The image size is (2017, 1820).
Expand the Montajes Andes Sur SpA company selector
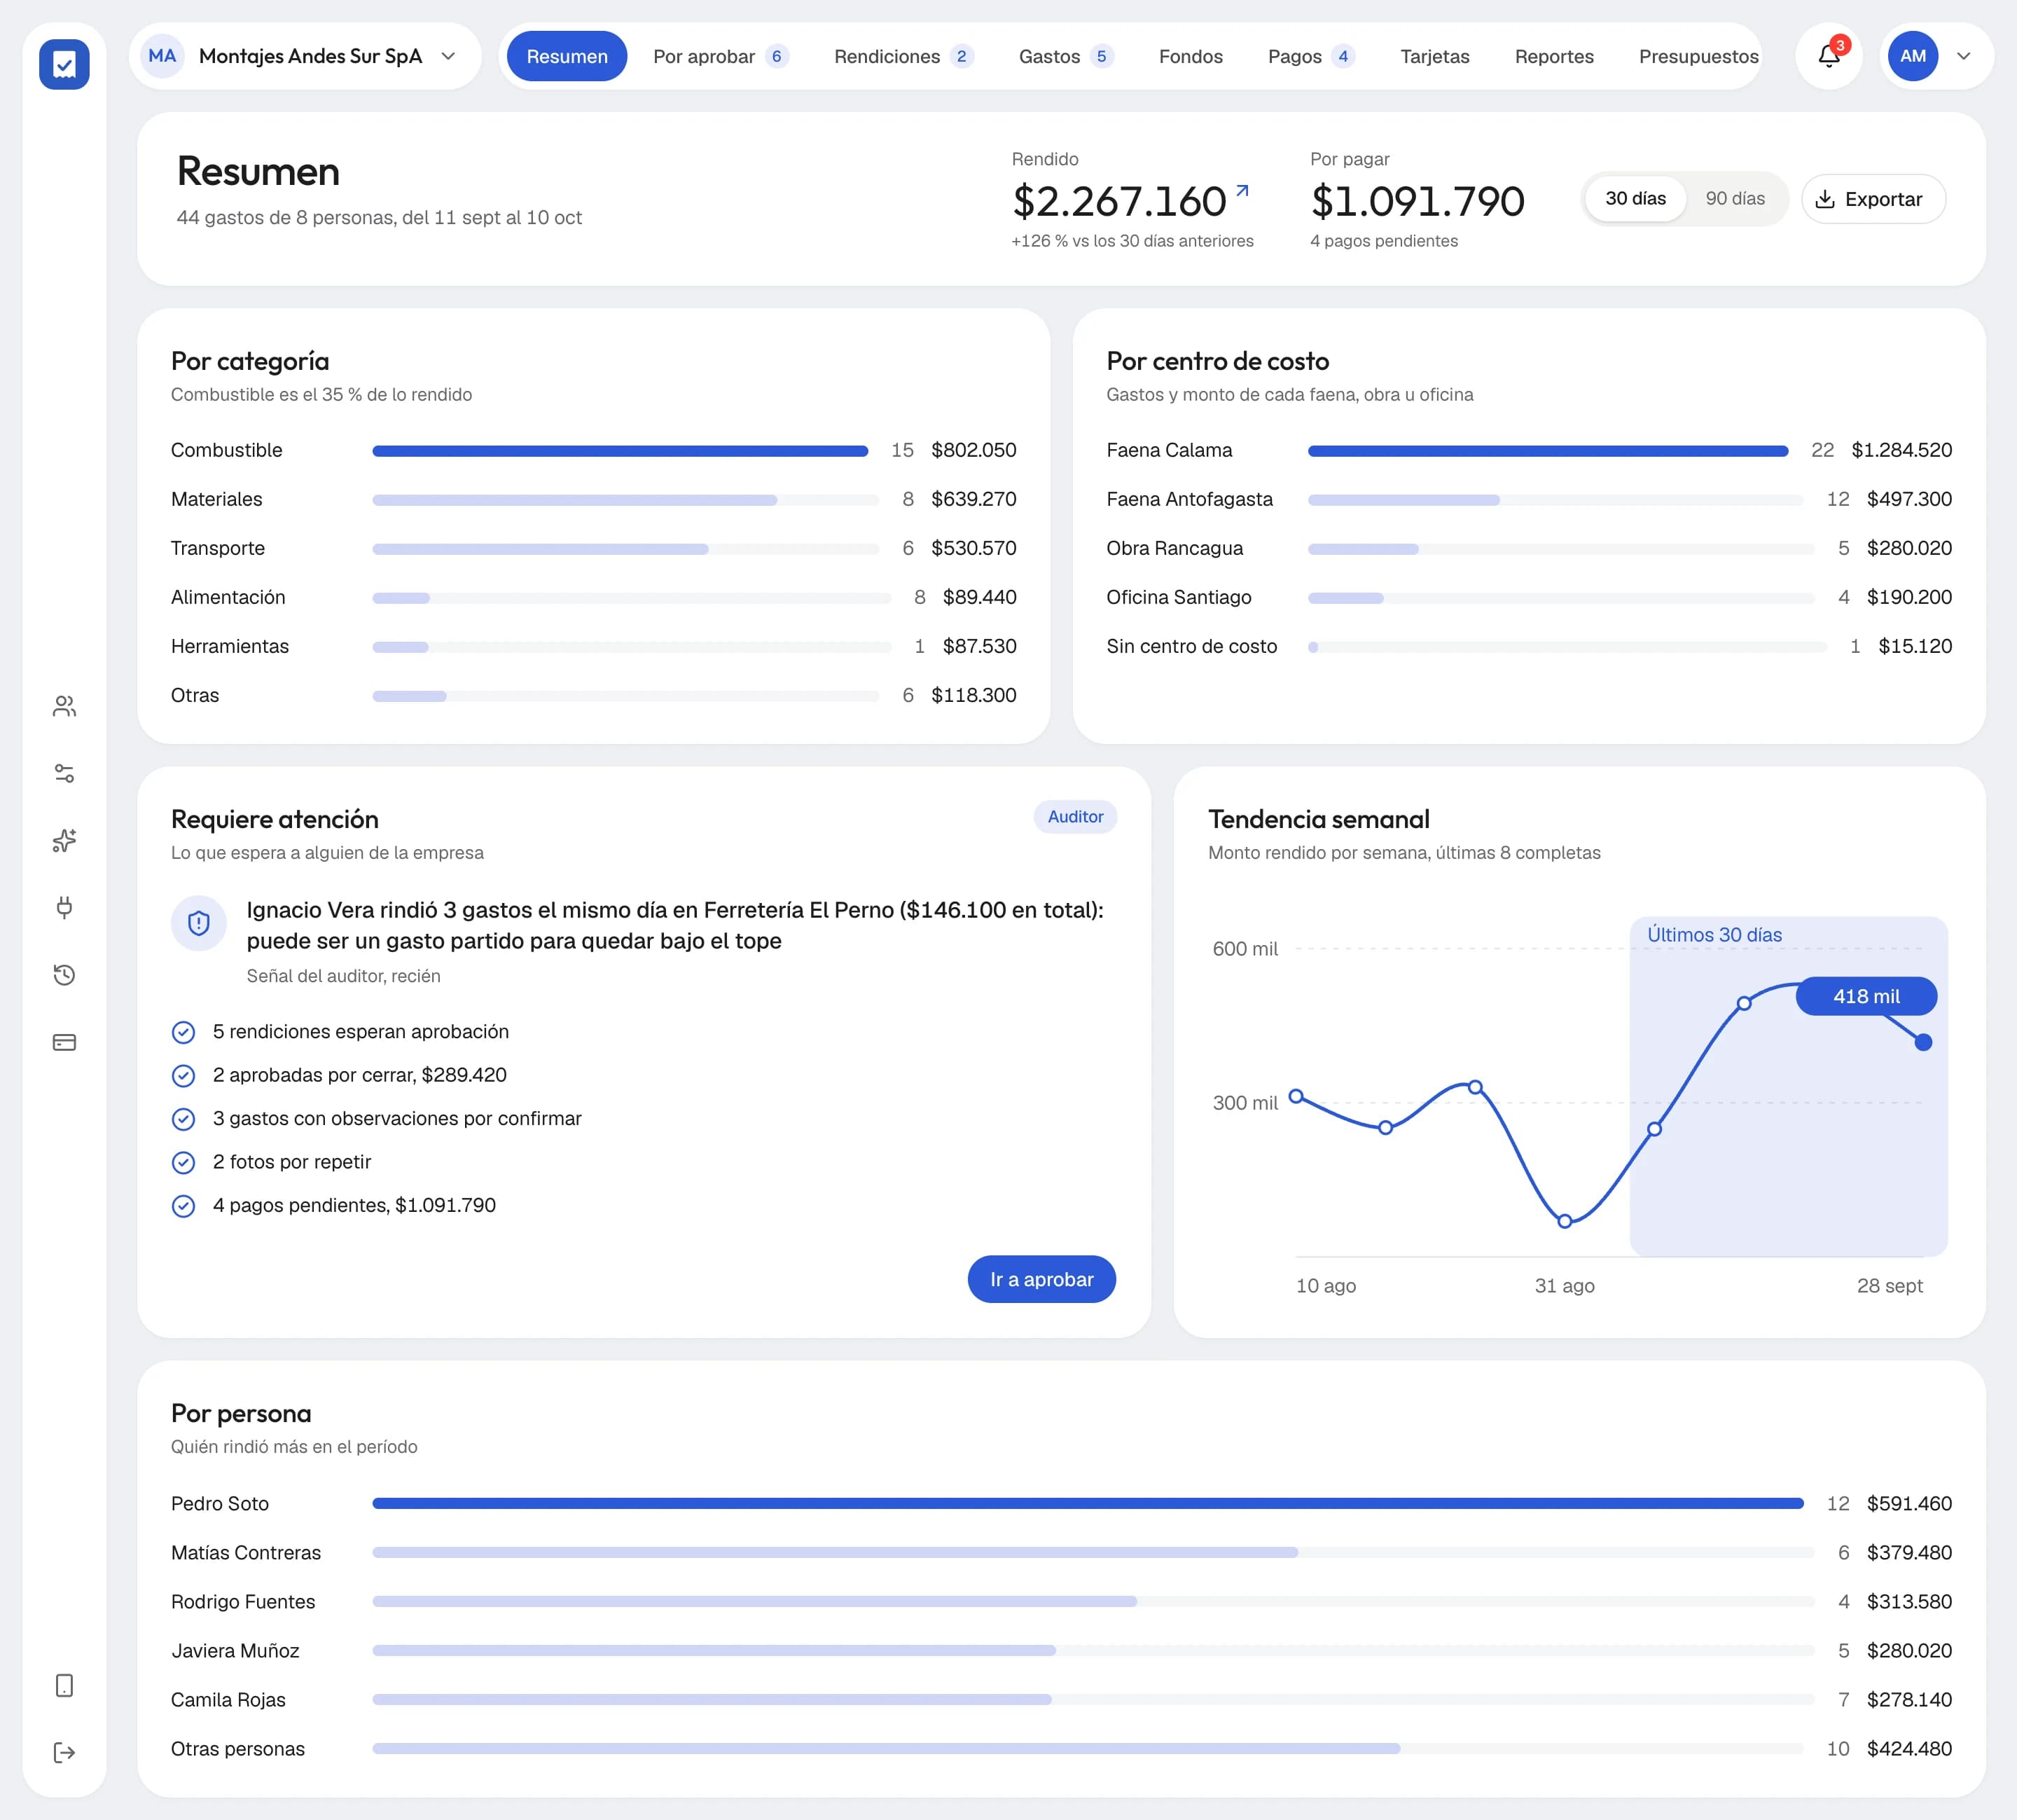(x=305, y=56)
